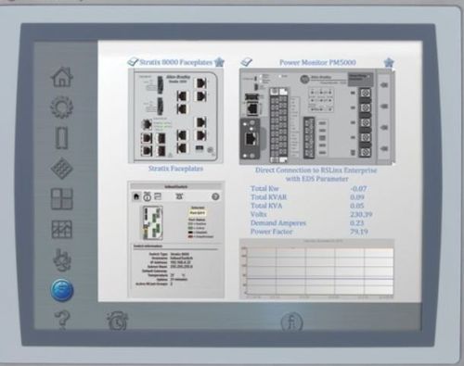Click the round help icon in switch faceplate

coord(215,196)
